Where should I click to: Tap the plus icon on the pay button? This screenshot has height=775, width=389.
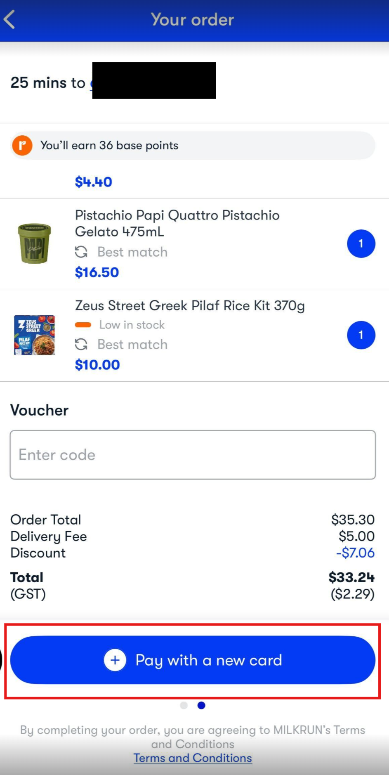(x=115, y=660)
